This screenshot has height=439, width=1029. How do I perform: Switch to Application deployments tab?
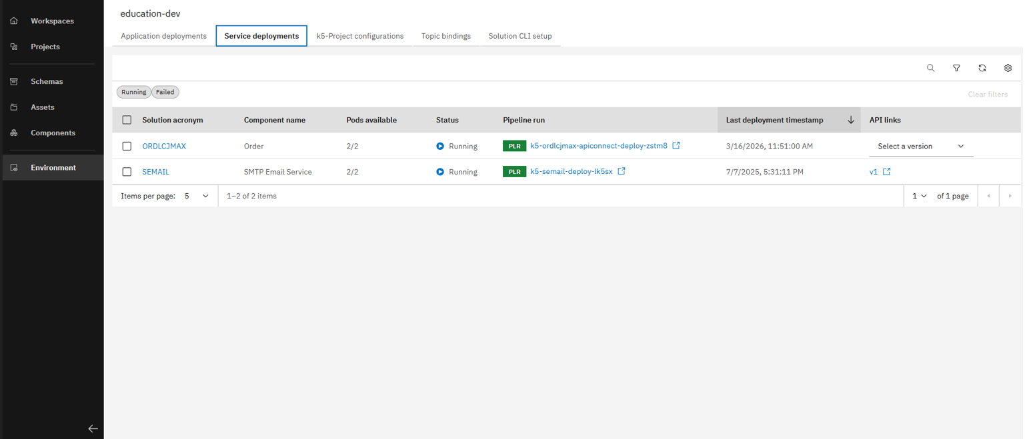(x=163, y=36)
